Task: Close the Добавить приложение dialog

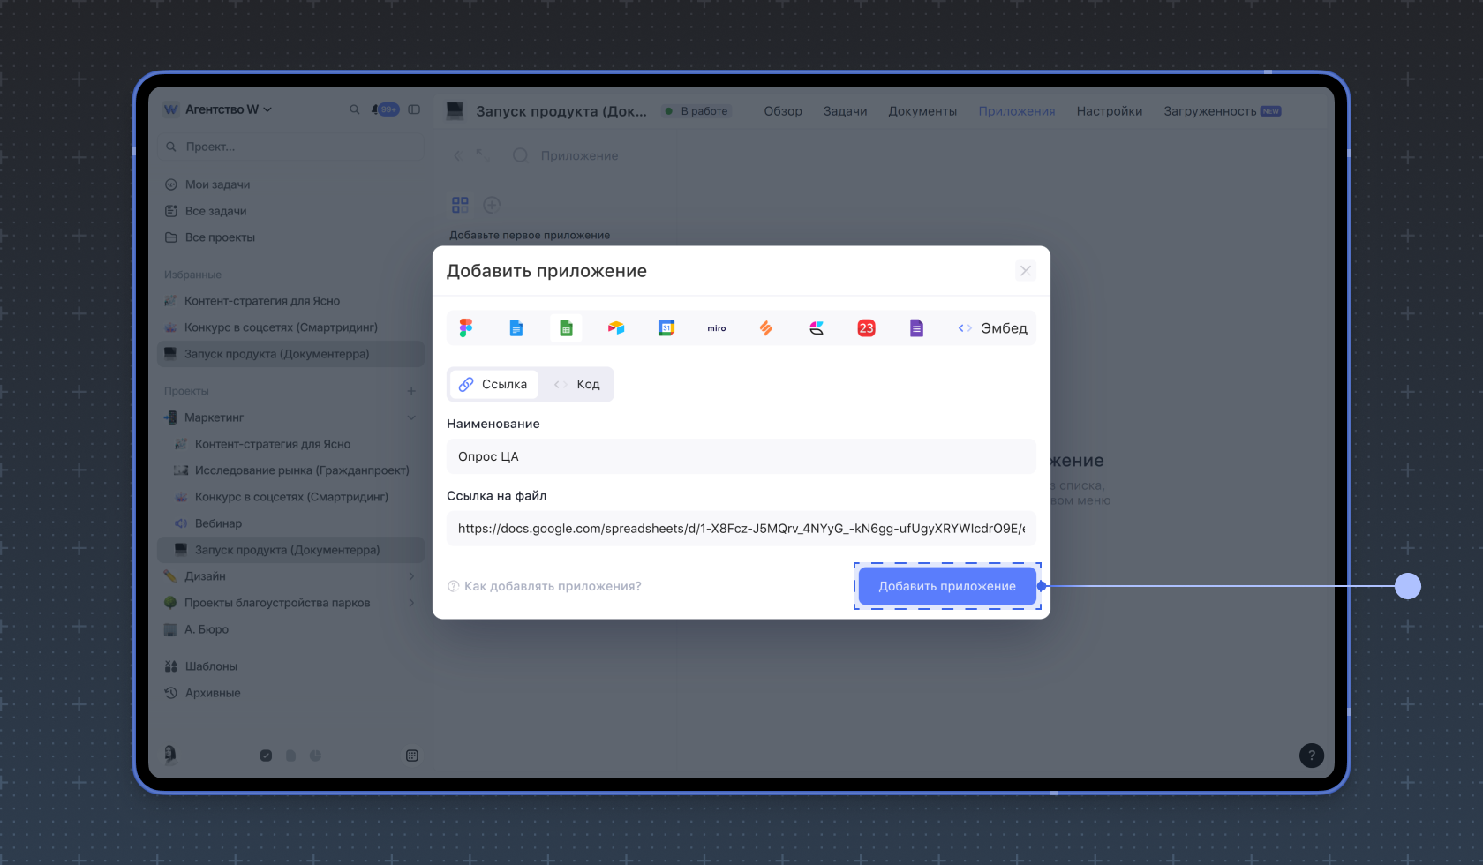Action: 1025,271
